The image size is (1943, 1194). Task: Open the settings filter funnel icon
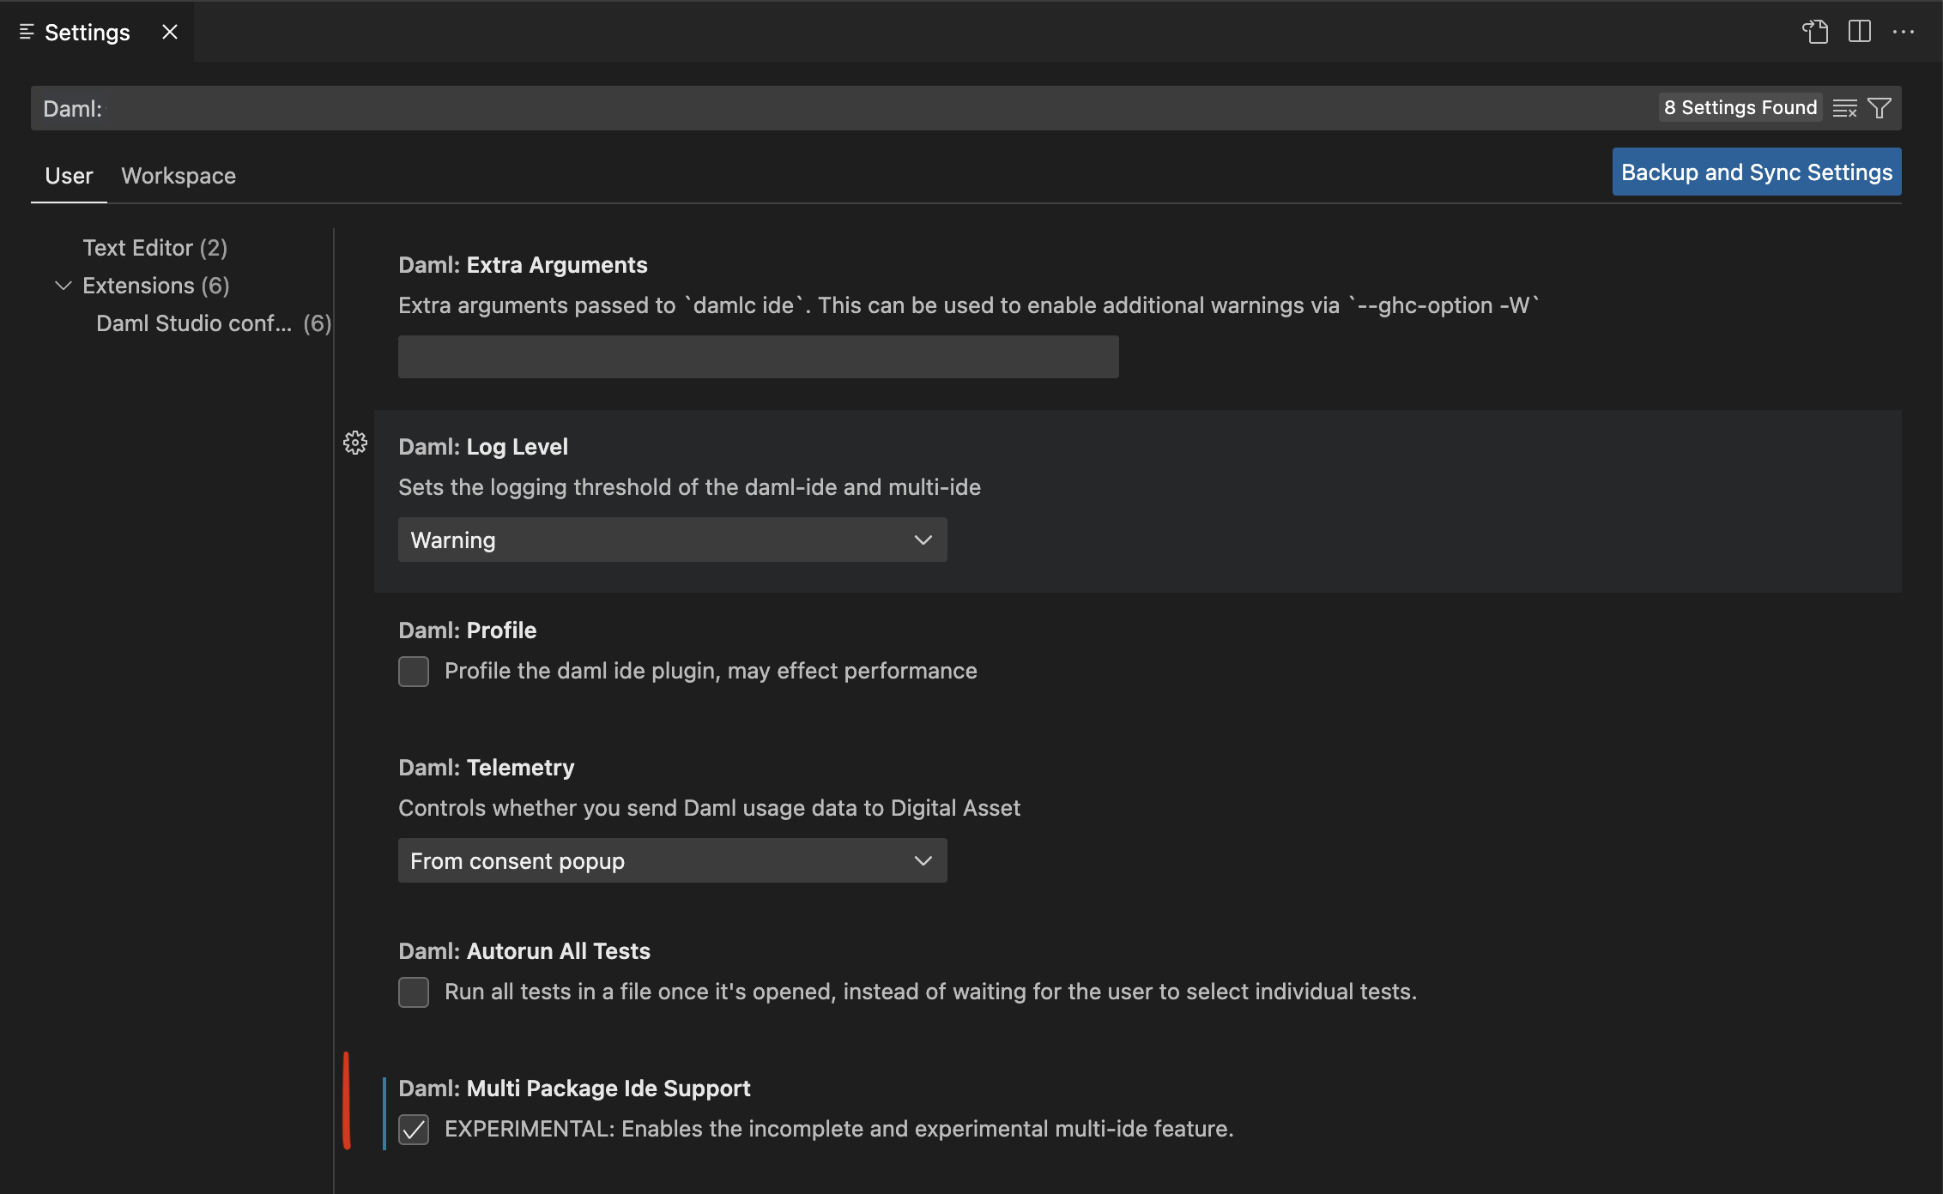click(1879, 108)
